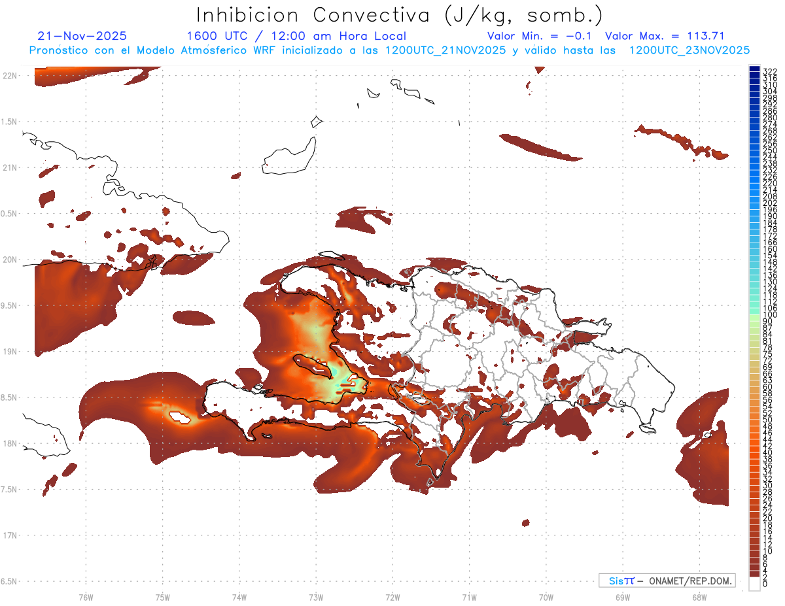Image resolution: width=785 pixels, height=606 pixels.
Task: Click the date text "21-Nov-2025"
Action: click(x=82, y=36)
